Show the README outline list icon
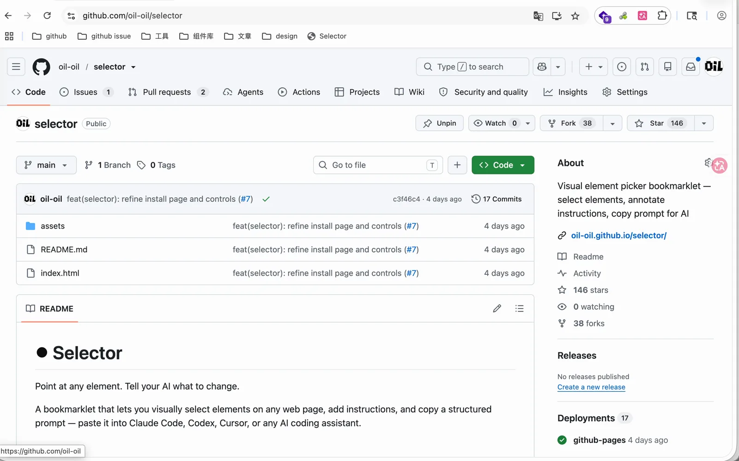 pos(520,309)
